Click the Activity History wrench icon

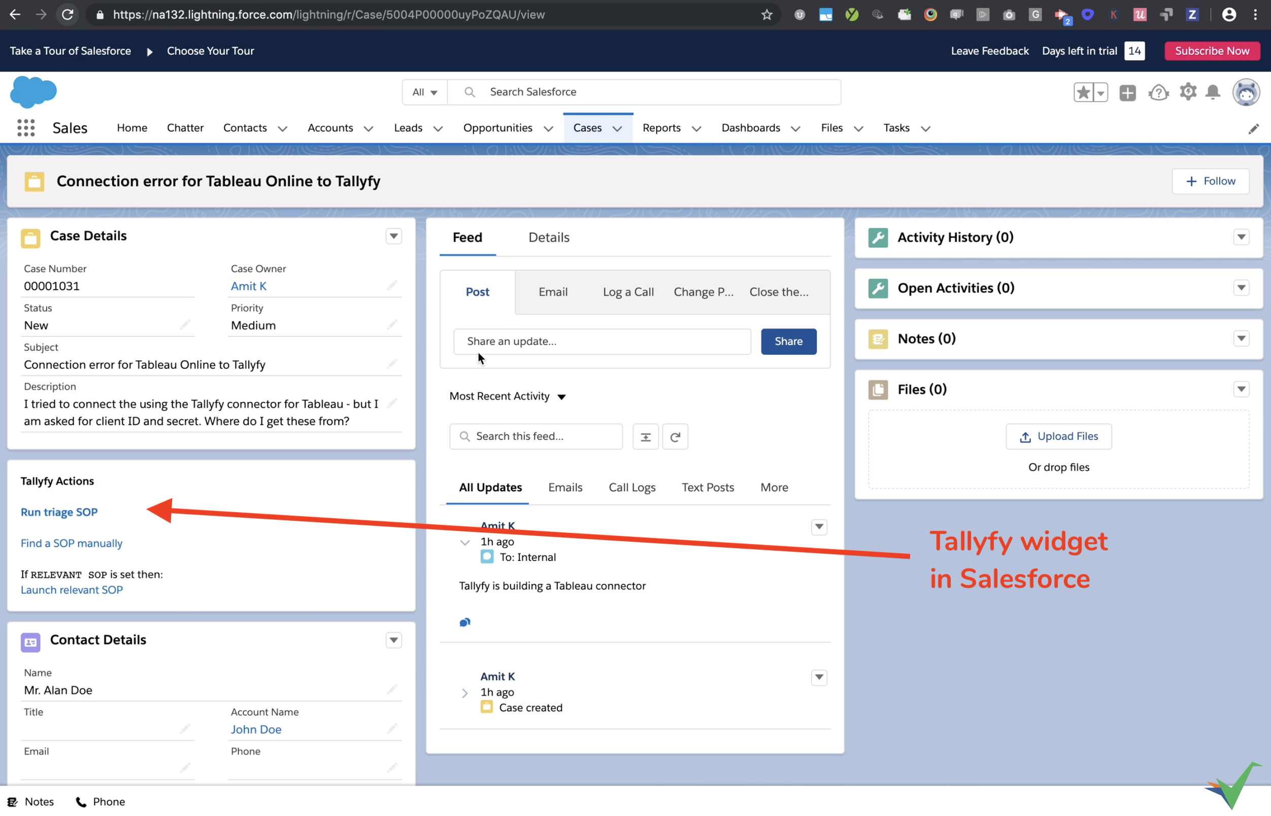coord(878,237)
